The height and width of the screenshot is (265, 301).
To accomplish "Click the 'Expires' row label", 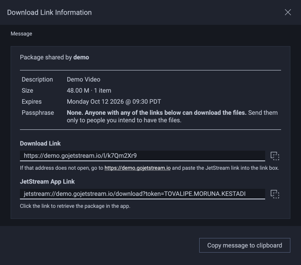I will click(x=32, y=101).
